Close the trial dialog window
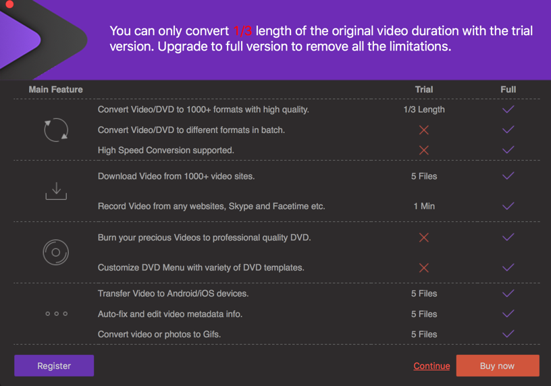Viewport: 551px width, 386px height. click(x=9, y=4)
